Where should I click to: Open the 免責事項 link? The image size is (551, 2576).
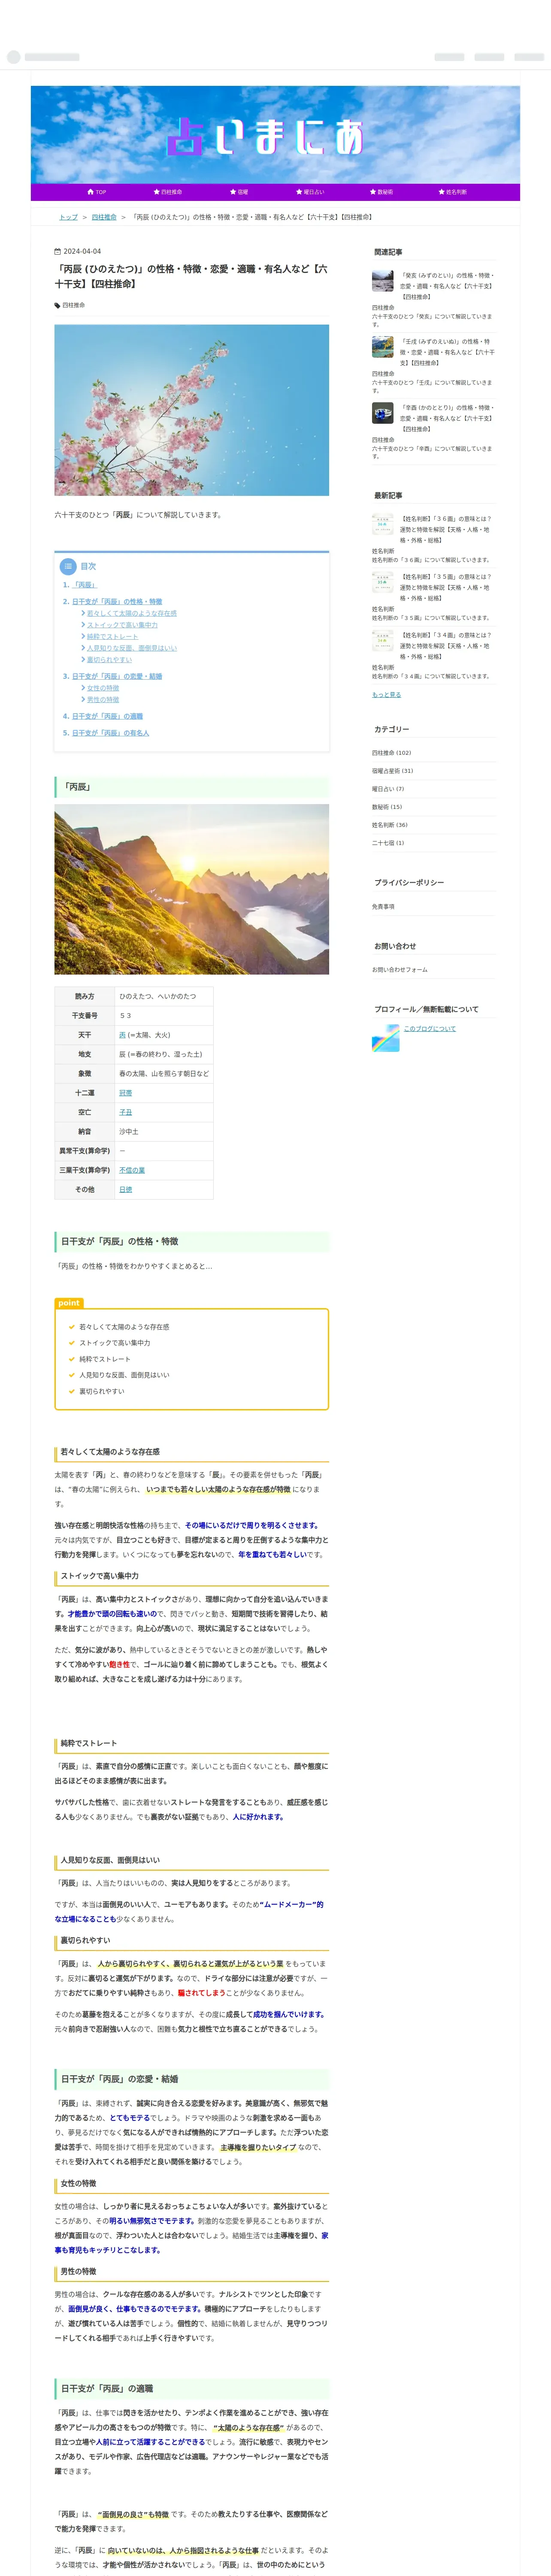pyautogui.click(x=383, y=907)
